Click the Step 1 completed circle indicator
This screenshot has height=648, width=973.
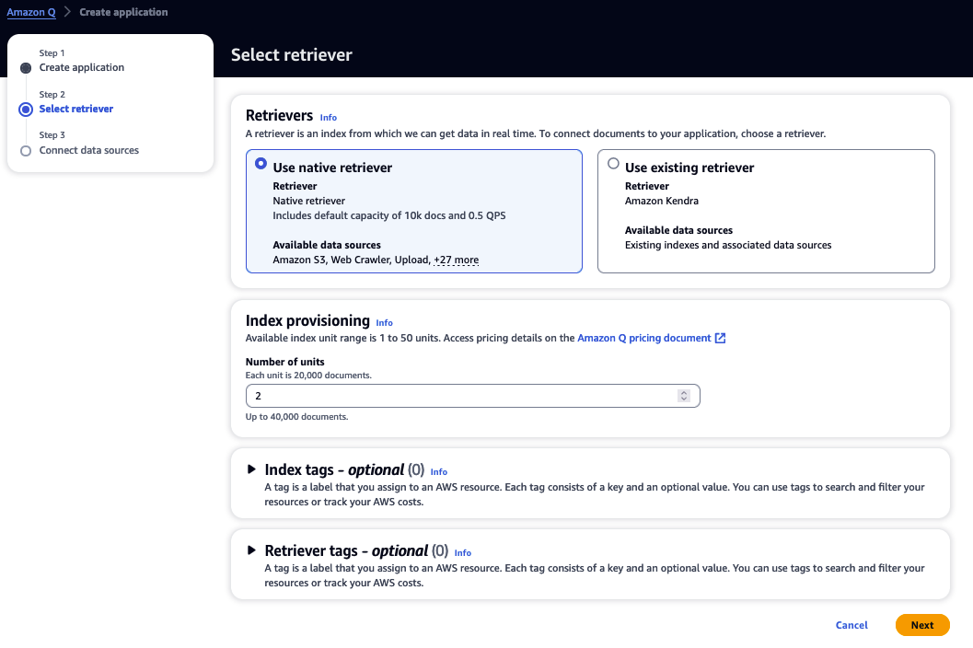[26, 68]
